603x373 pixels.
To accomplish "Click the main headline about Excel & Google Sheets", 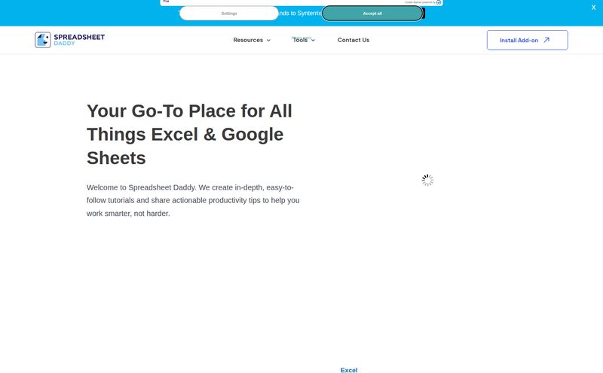I will 189,135.
